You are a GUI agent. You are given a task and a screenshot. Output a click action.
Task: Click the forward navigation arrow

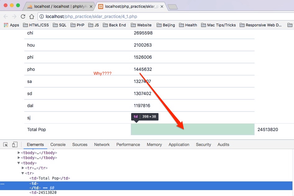click(14, 16)
